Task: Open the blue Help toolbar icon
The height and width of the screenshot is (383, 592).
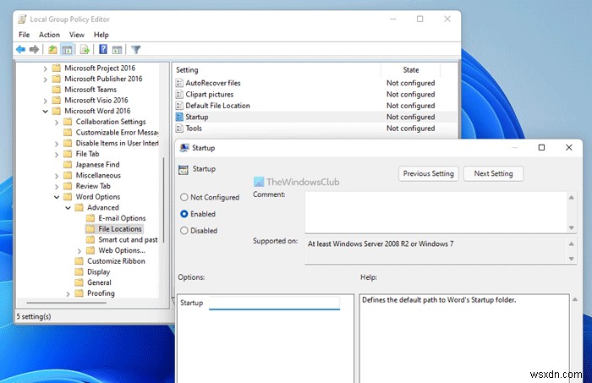Action: coord(103,50)
